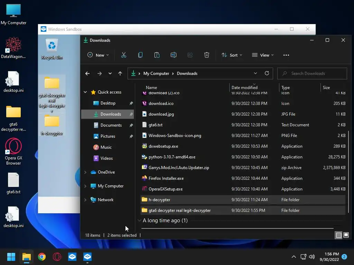Select DataWagon desktop shortcut
This screenshot has width=354, height=265.
[13, 48]
